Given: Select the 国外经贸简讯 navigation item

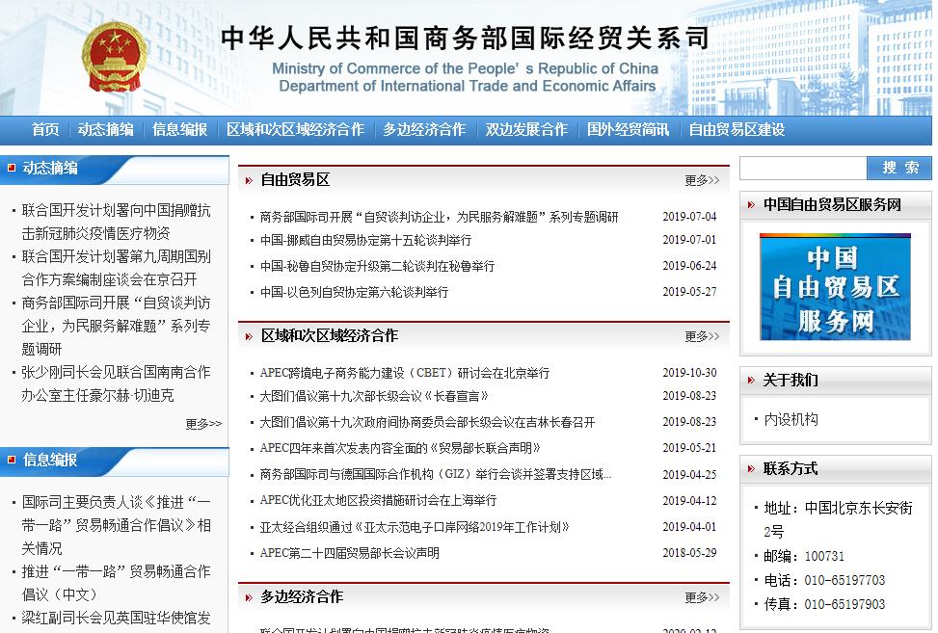Looking at the screenshot, I should tap(629, 128).
